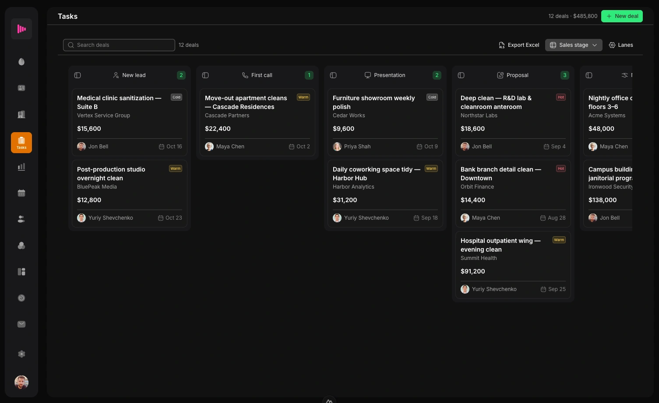Click the Harbor Analytics company name
Image resolution: width=659 pixels, height=403 pixels.
[353, 187]
